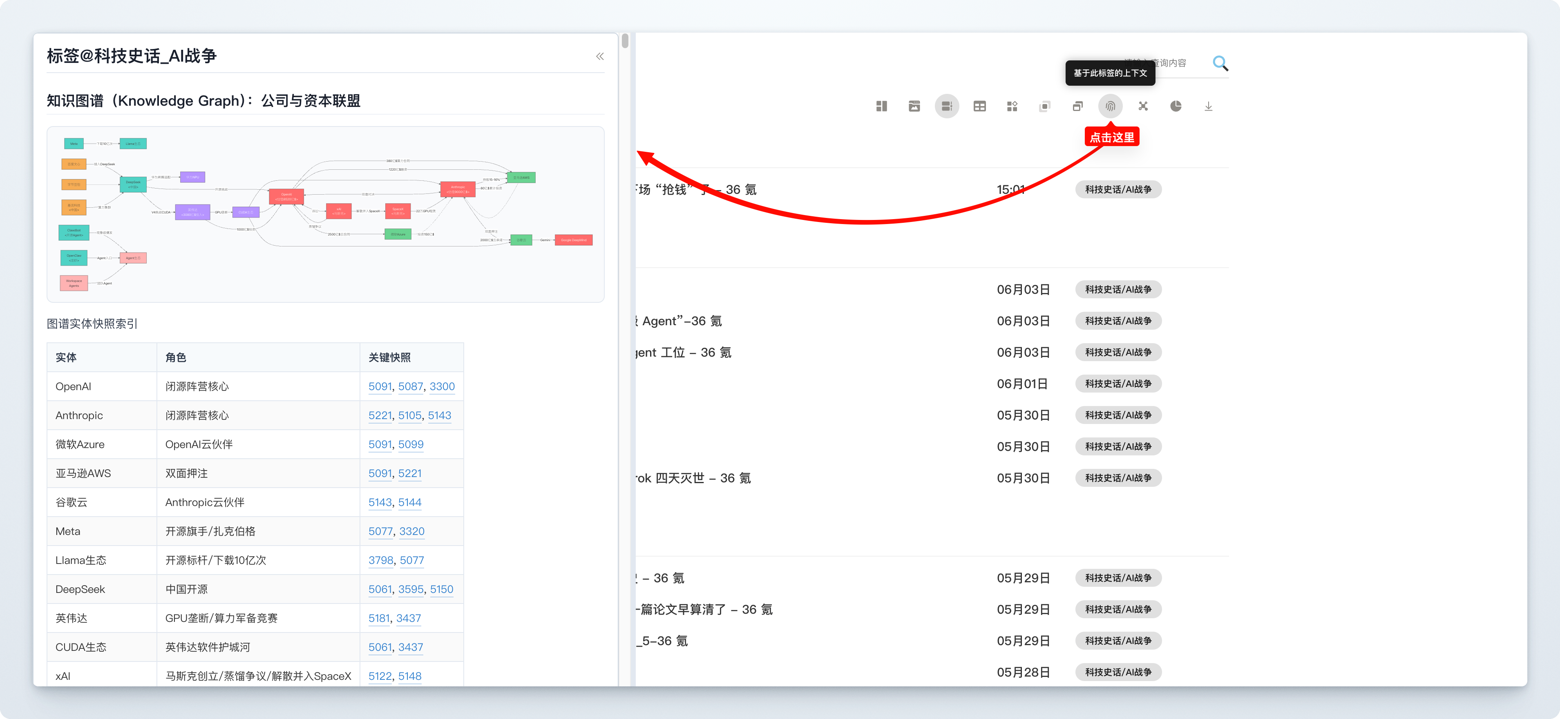This screenshot has height=719, width=1560.
Task: Open the knowledge graph diagram image
Action: coord(326,214)
